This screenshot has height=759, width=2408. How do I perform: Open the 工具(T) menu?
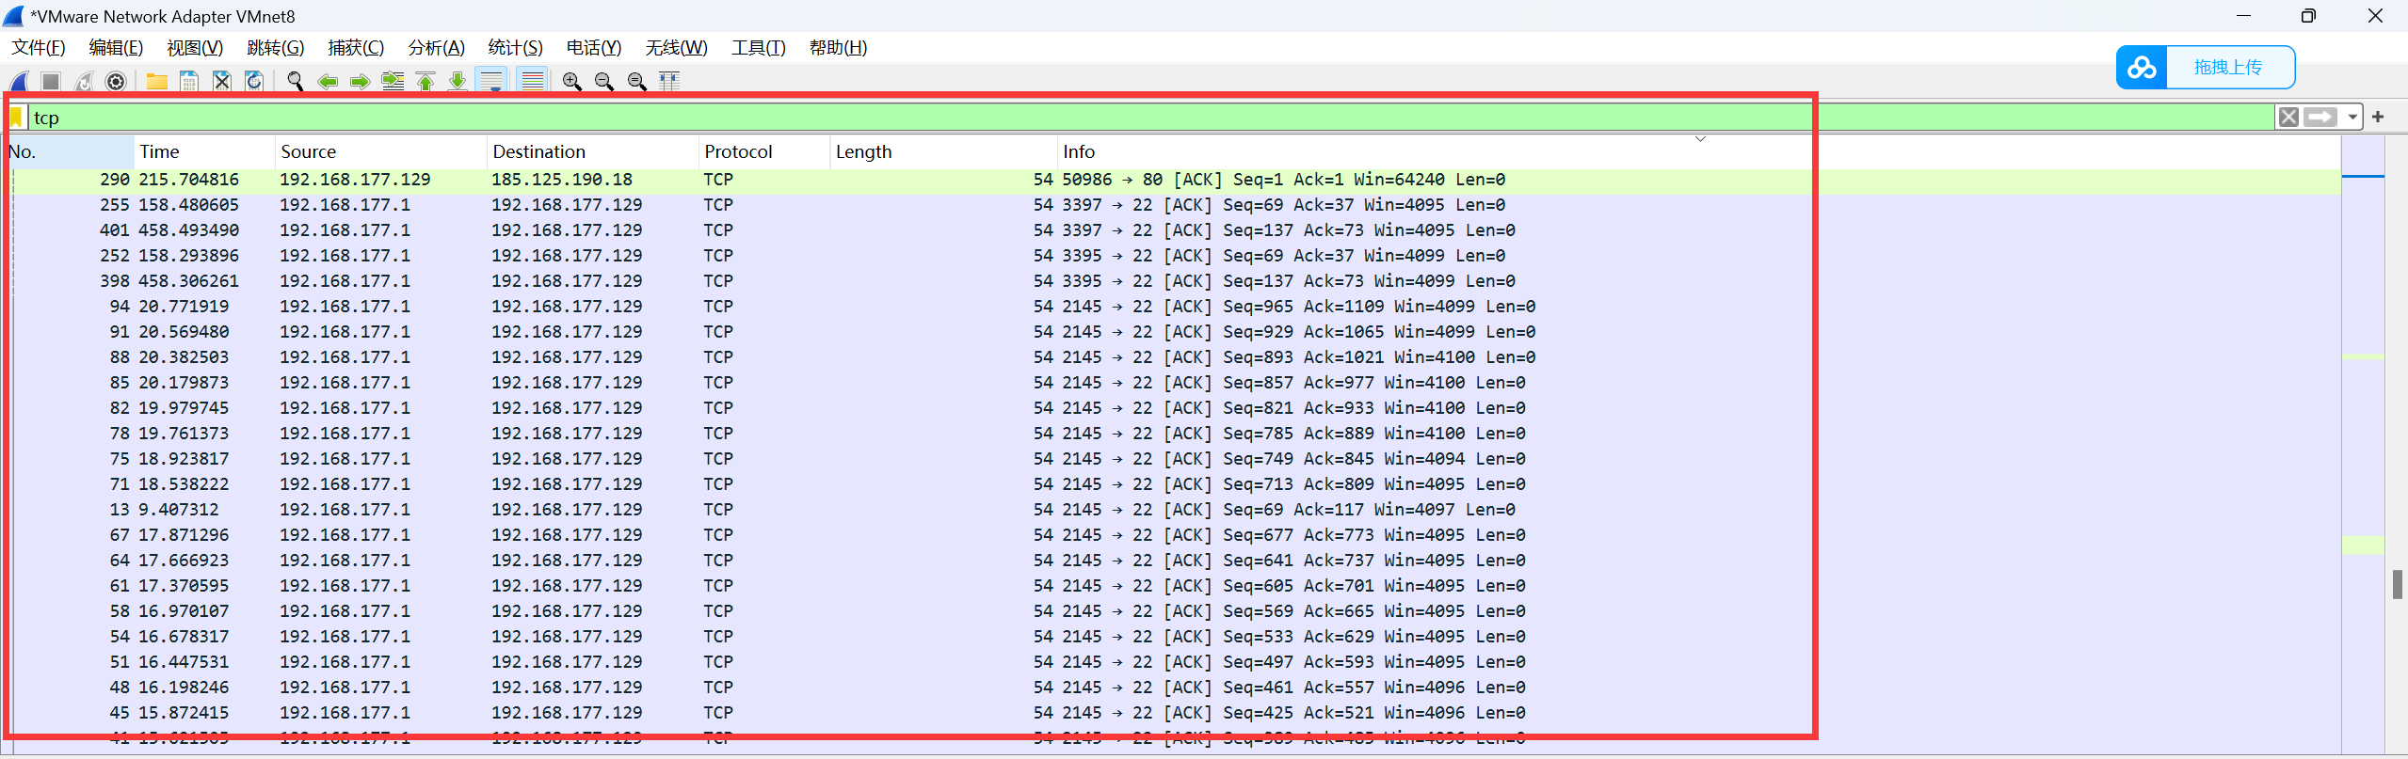[x=758, y=48]
